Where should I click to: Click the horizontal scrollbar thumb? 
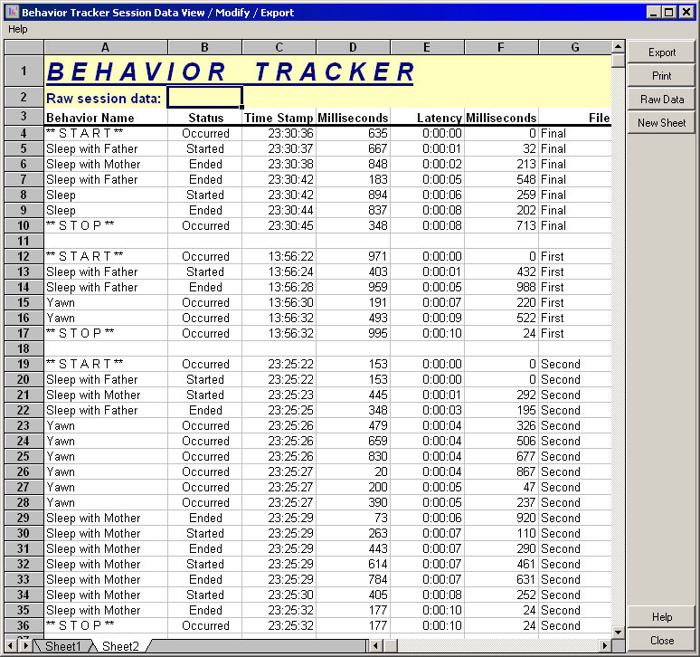click(x=391, y=645)
